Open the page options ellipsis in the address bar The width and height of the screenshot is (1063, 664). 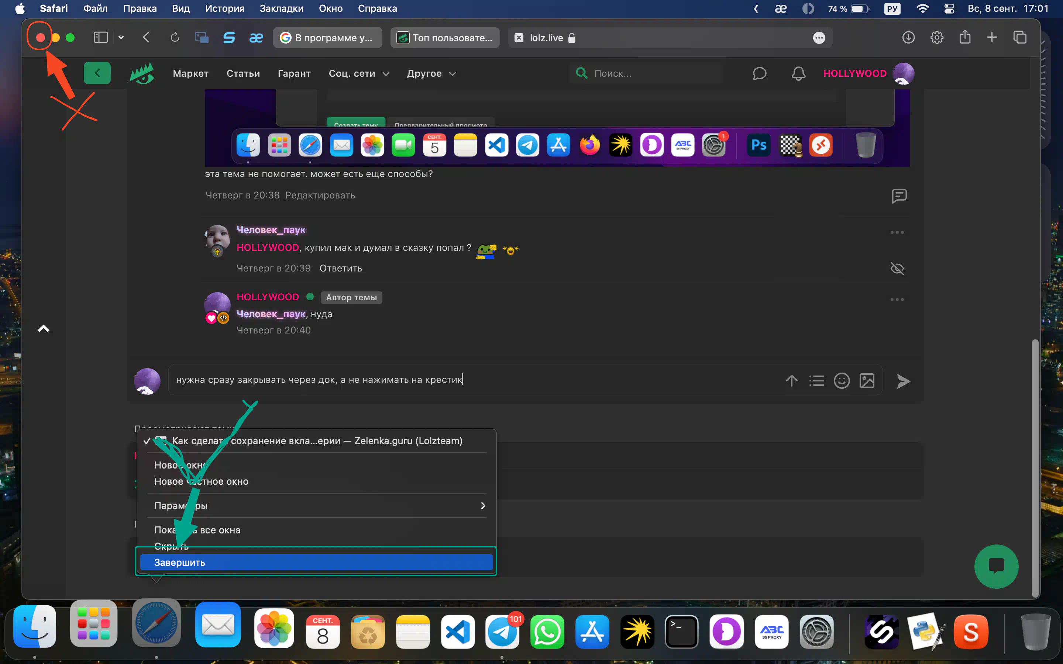click(x=819, y=38)
